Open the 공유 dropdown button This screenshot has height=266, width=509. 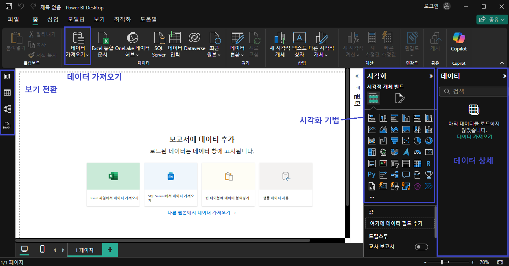click(x=492, y=19)
